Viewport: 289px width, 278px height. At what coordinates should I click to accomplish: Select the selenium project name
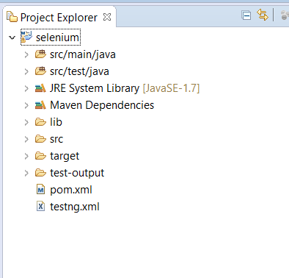click(x=58, y=38)
